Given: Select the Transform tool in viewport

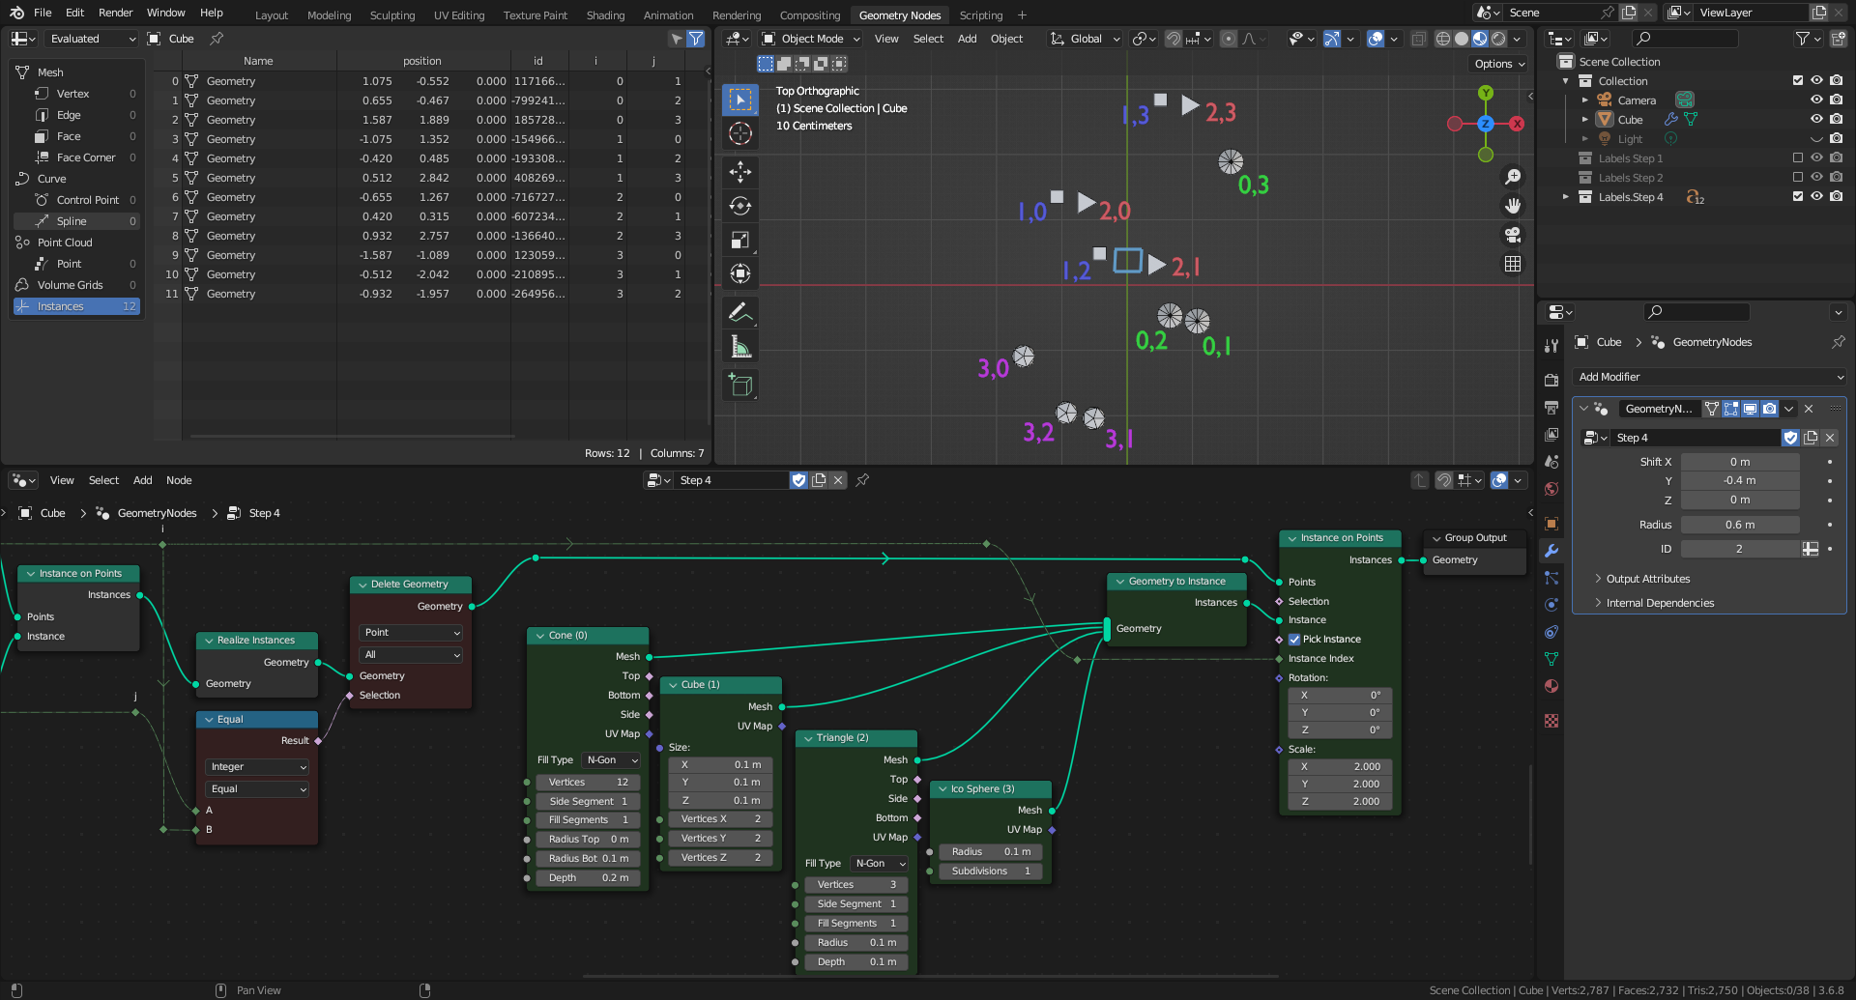Looking at the screenshot, I should pos(740,273).
